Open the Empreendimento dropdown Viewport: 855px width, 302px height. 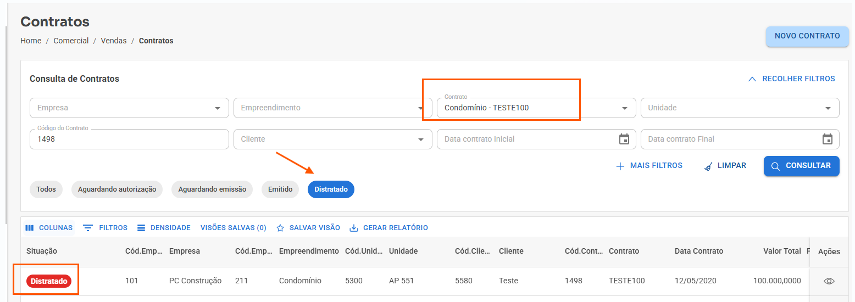tap(333, 108)
